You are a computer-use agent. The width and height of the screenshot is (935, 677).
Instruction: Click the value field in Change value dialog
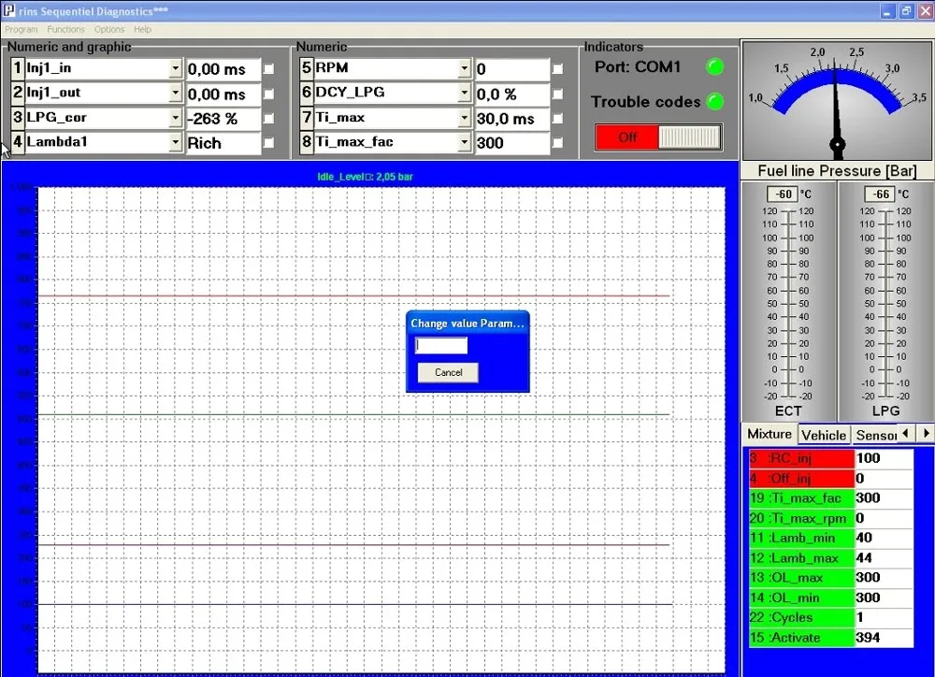(x=441, y=345)
